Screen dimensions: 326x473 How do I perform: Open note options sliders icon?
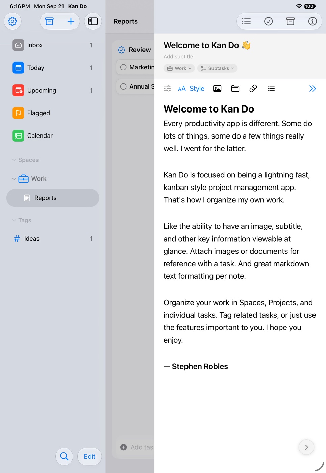click(167, 89)
